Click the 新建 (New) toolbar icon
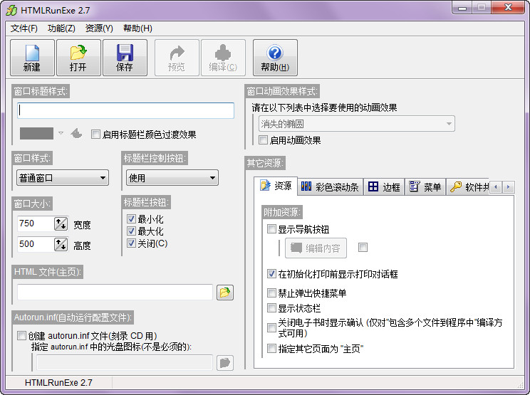Viewport: 530px width, 395px height. pos(32,58)
